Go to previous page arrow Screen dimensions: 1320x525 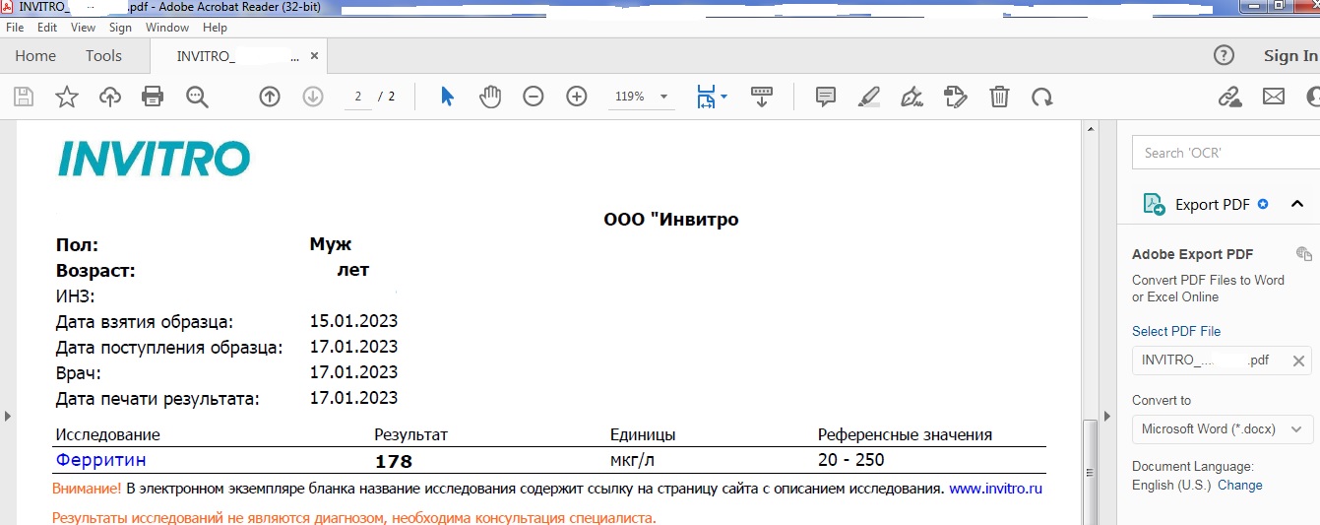[269, 97]
